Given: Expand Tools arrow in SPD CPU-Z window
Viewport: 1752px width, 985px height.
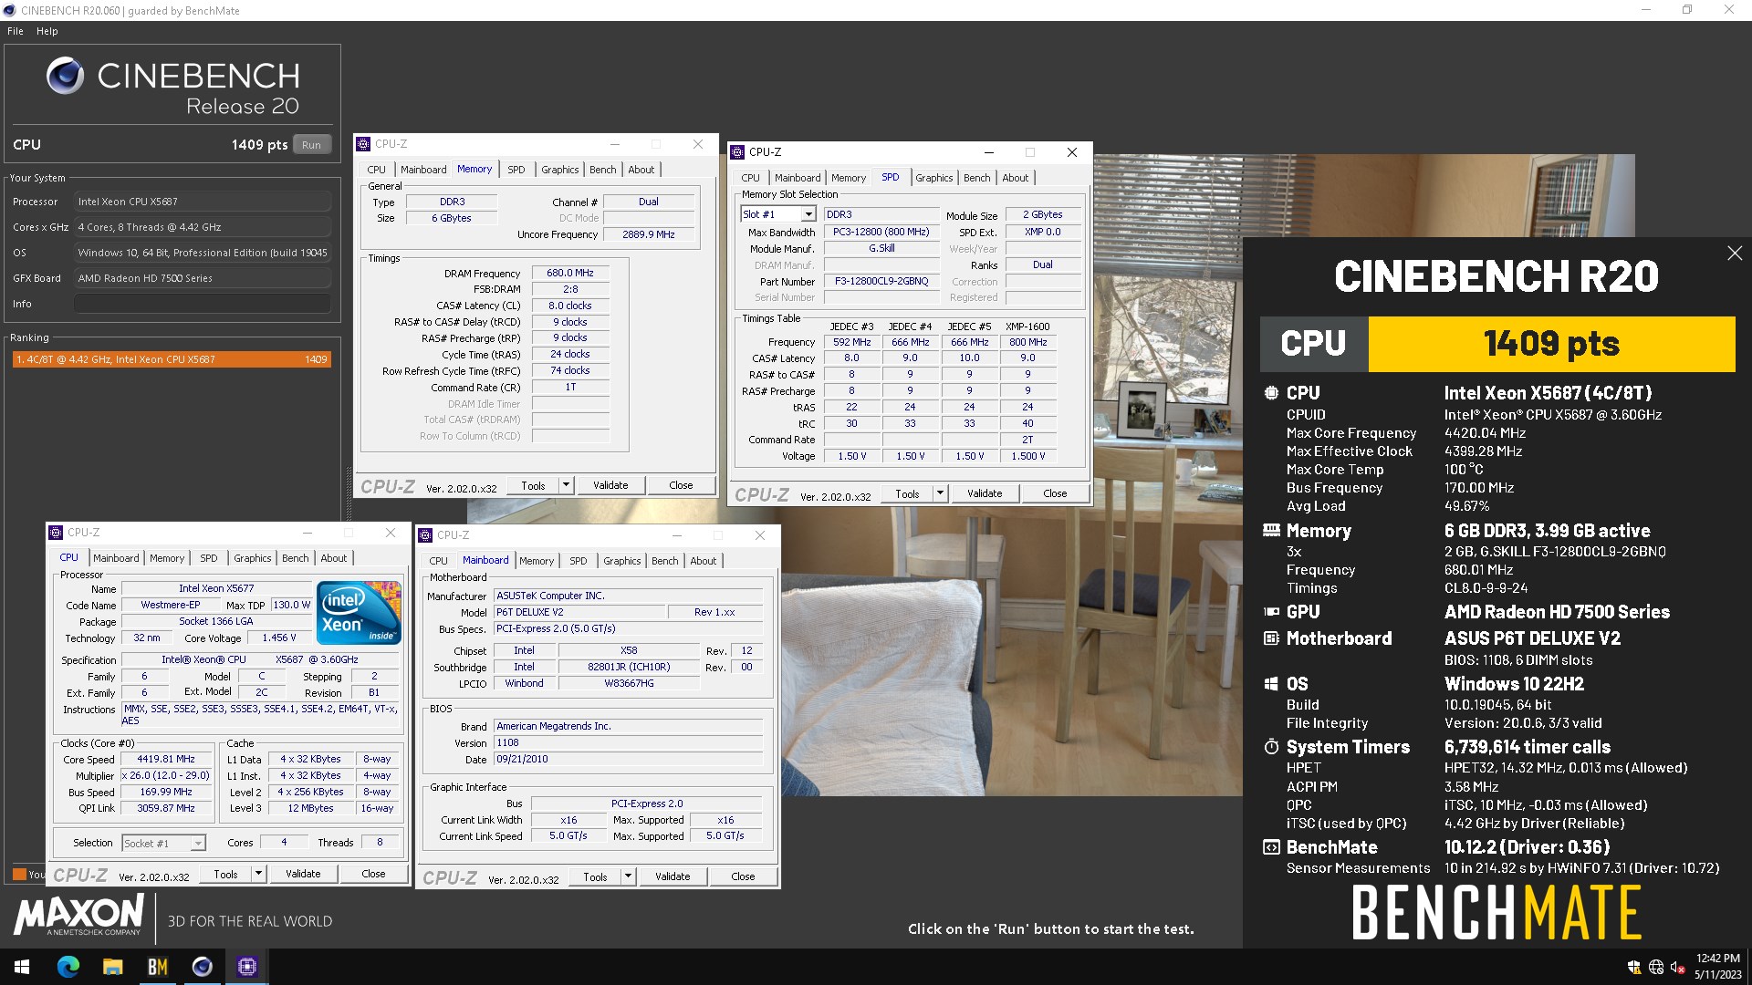Looking at the screenshot, I should pos(940,493).
